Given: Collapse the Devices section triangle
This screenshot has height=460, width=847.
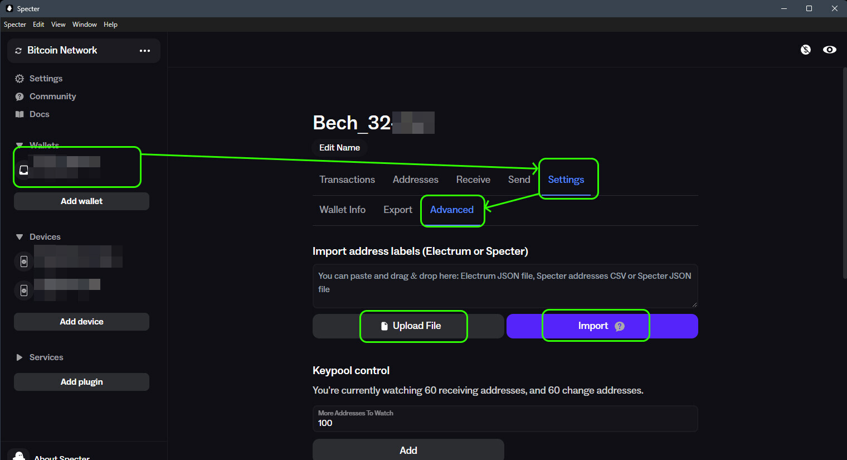Looking at the screenshot, I should point(20,237).
